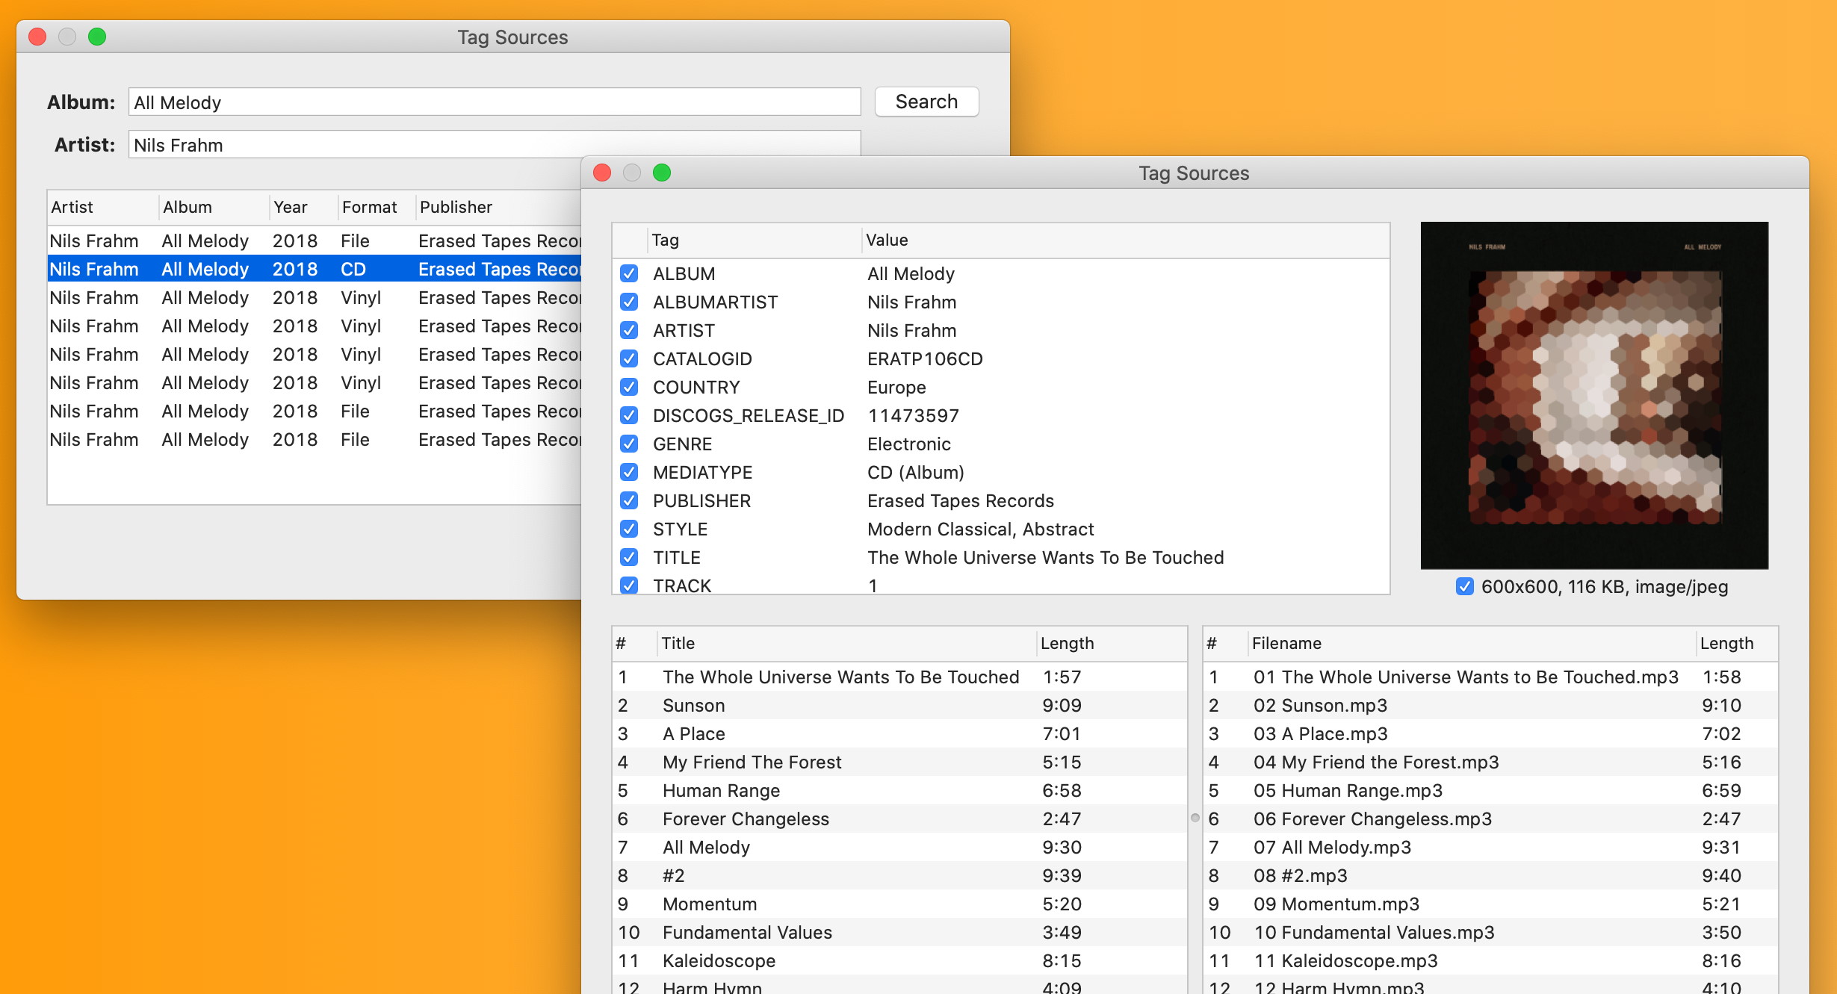Toggle STYLE tag checkbox off
Screen dimensions: 1837x994
631,530
